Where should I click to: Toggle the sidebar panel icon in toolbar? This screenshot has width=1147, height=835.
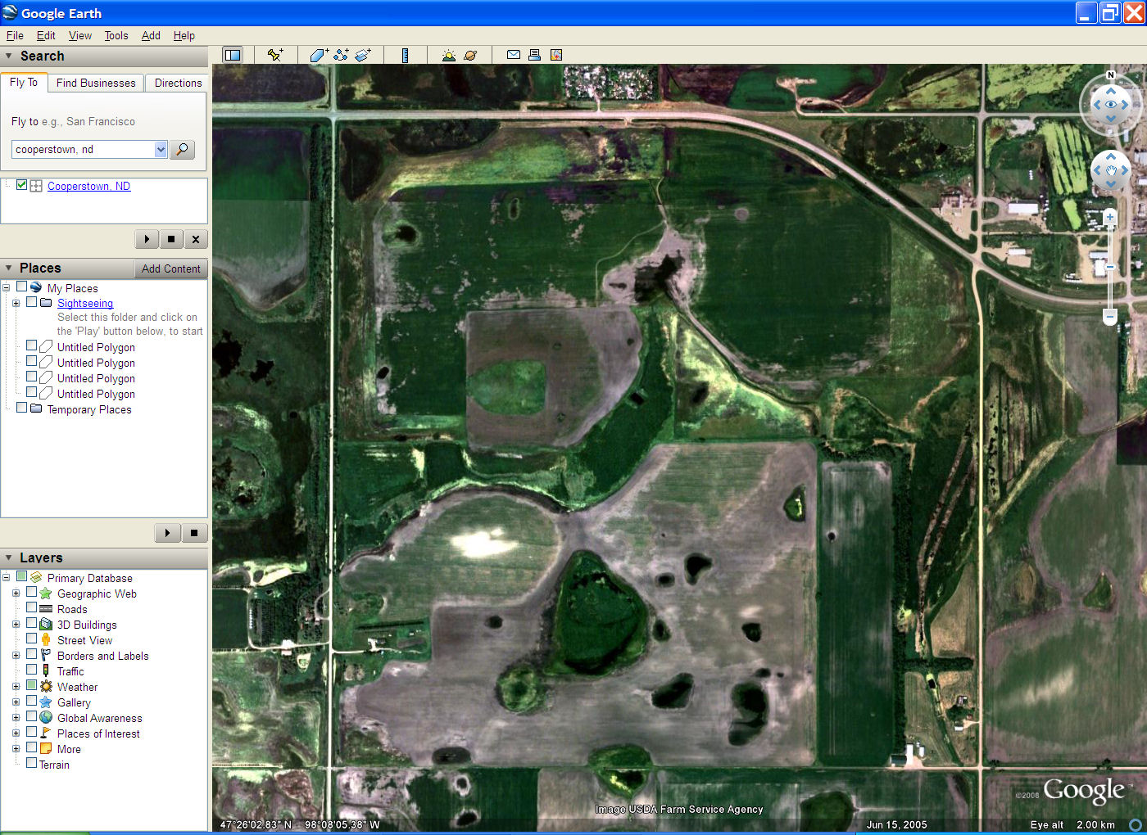click(x=233, y=55)
